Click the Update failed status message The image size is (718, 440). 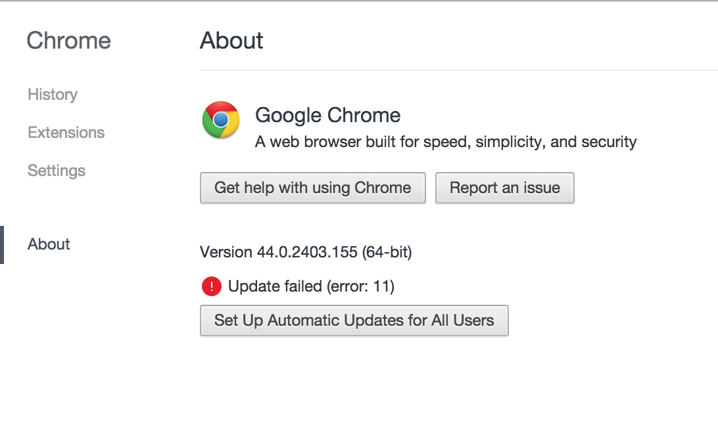click(x=312, y=286)
